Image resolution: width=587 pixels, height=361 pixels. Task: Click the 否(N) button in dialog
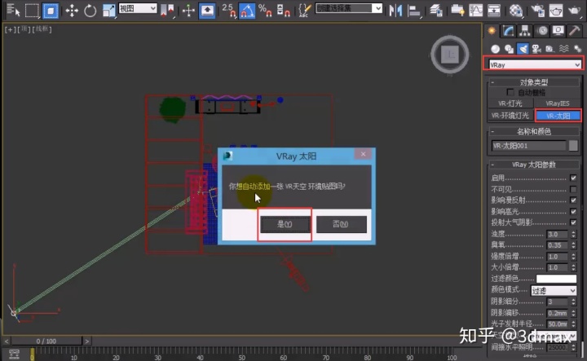coord(341,224)
